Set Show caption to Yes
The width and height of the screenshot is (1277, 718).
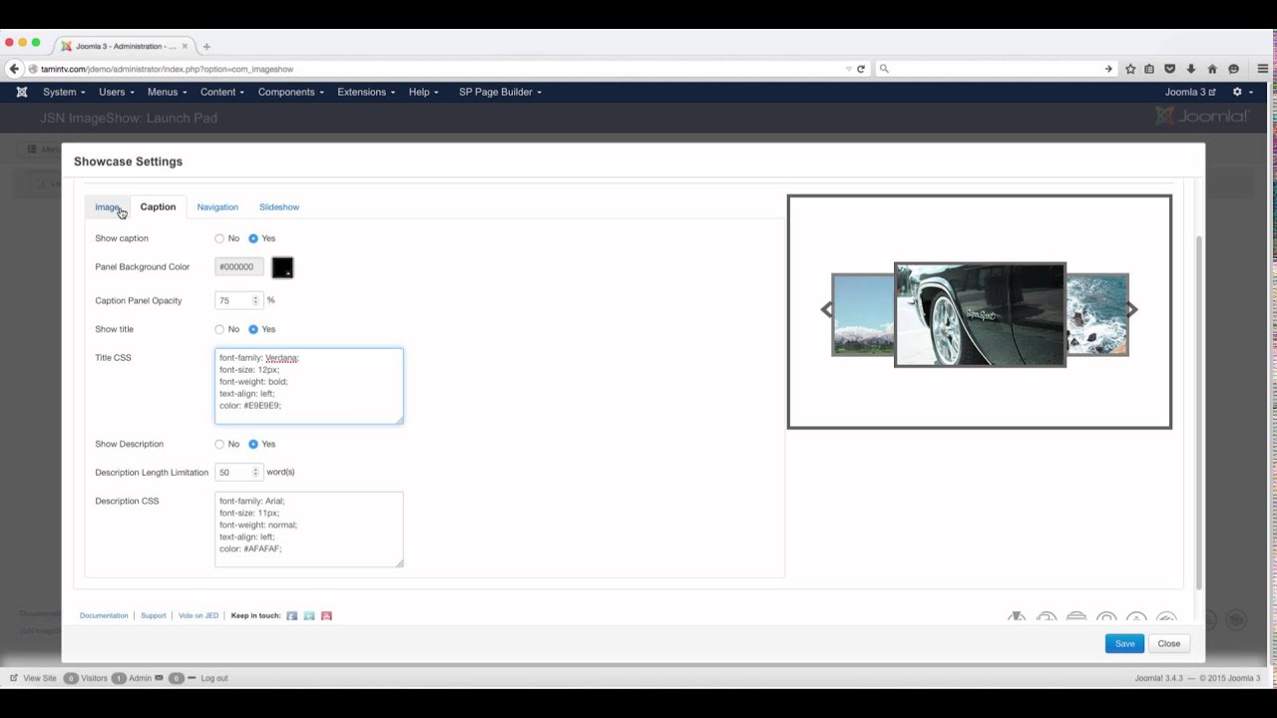click(253, 238)
